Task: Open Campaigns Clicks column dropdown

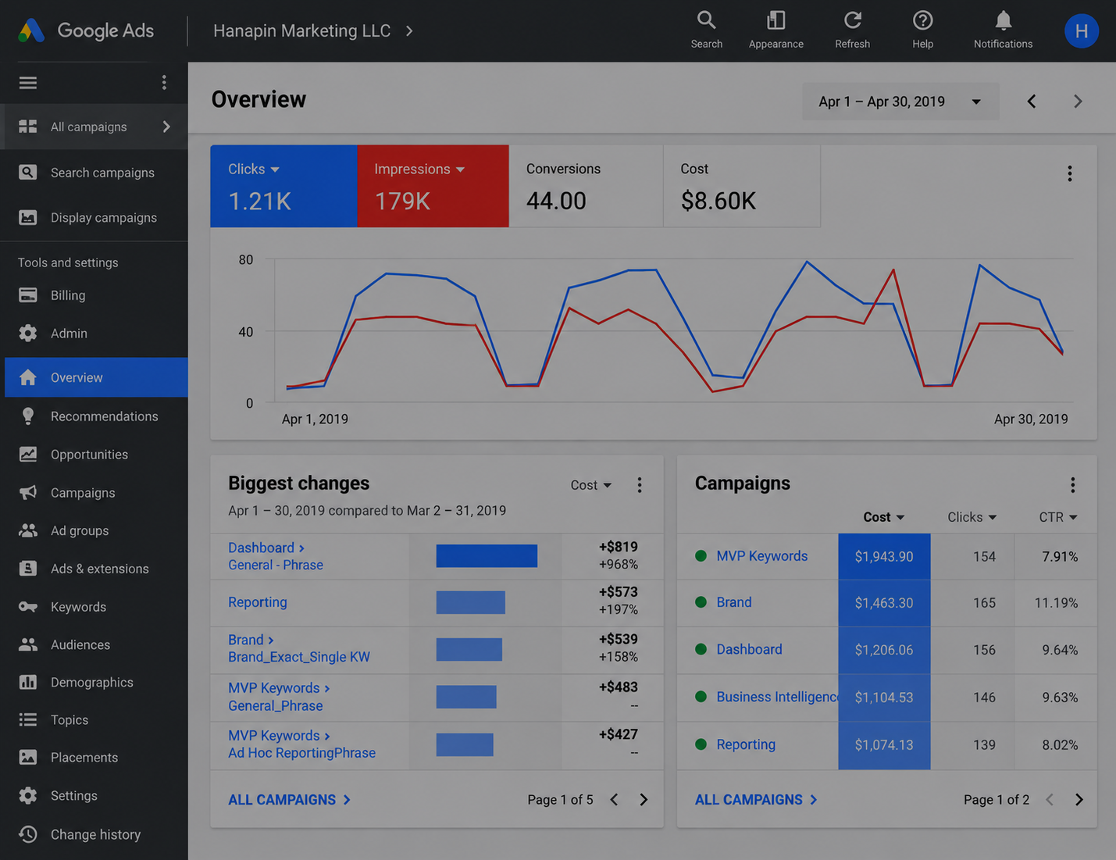Action: [972, 517]
